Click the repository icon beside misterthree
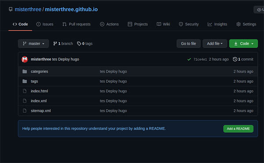The height and width of the screenshot is (163, 264). point(11,9)
